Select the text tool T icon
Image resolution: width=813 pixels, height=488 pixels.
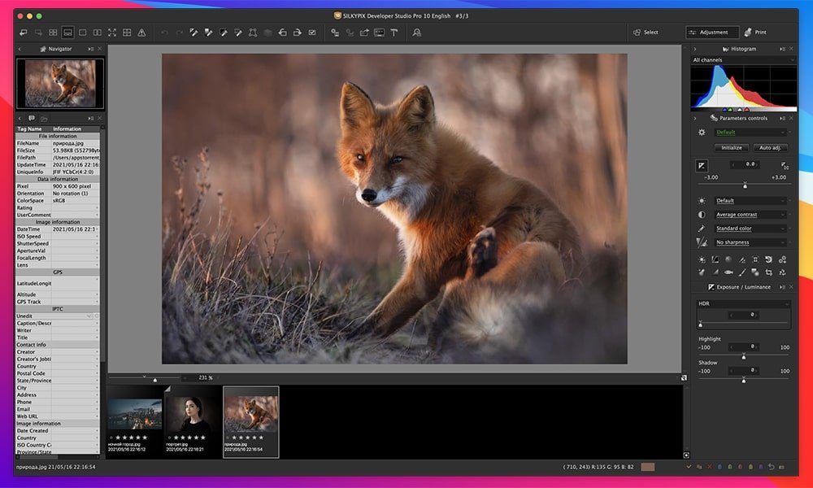click(x=394, y=33)
